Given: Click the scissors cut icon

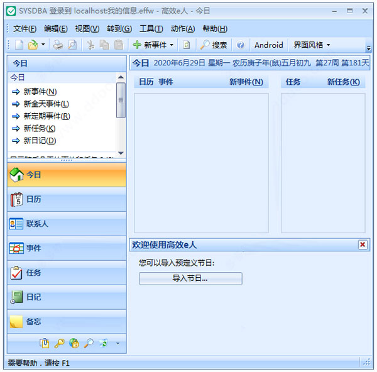Looking at the screenshot, I should click(x=90, y=45).
